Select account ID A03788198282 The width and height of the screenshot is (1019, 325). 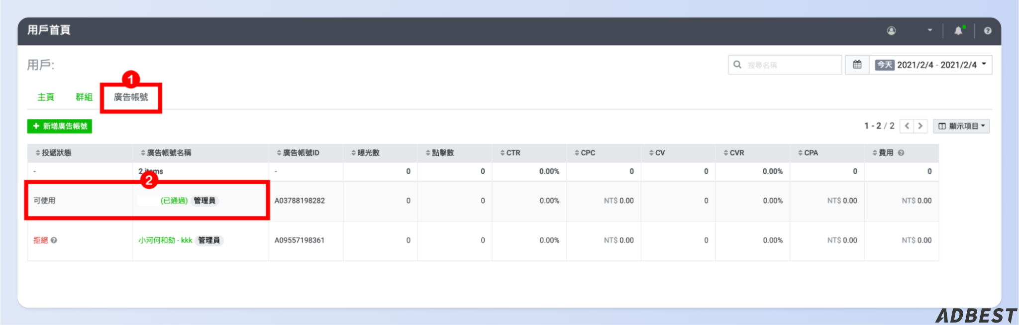(x=300, y=201)
